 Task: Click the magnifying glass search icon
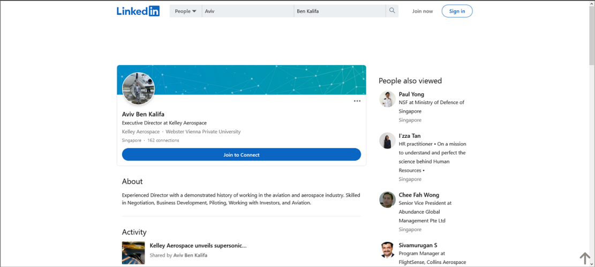point(392,11)
